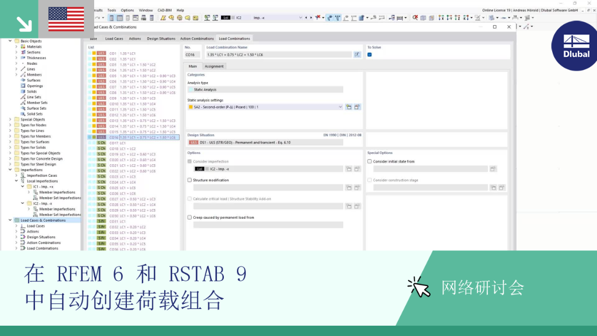Click the edit static analysis settings icon
Screen dimensions: 597x336
click(357, 107)
